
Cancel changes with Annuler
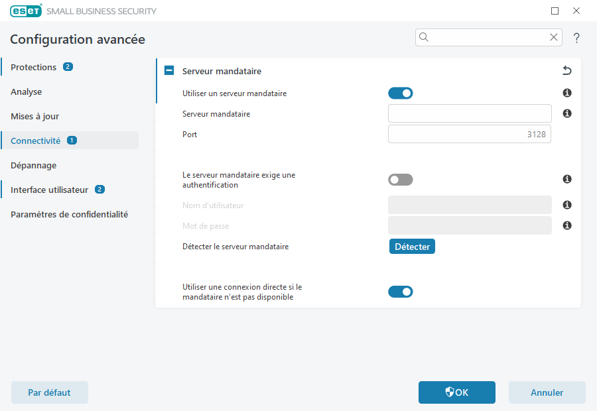(547, 392)
